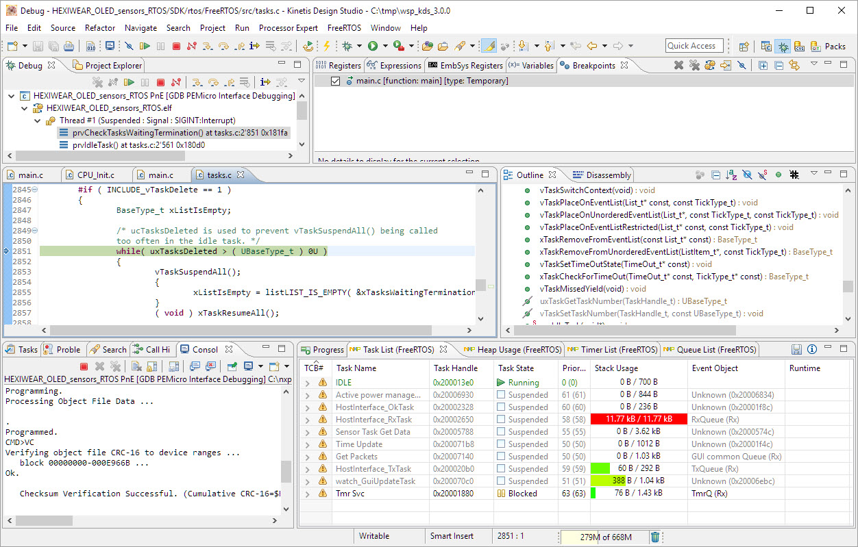Screen dimensions: 858x547
Task: Collapse the Thread #1 tree node
Action: [x=38, y=120]
